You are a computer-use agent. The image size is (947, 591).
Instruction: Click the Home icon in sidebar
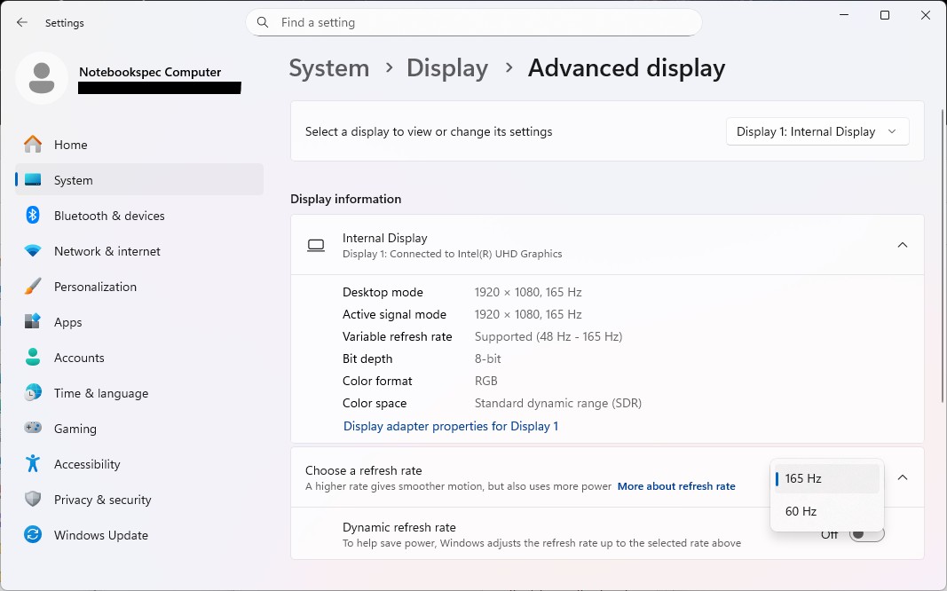(33, 145)
